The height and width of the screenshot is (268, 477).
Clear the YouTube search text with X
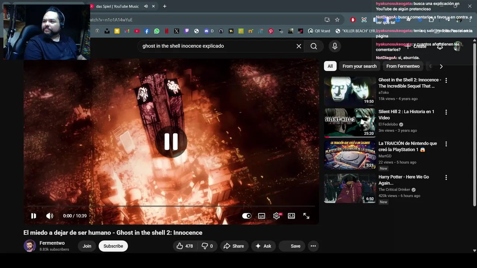(299, 46)
